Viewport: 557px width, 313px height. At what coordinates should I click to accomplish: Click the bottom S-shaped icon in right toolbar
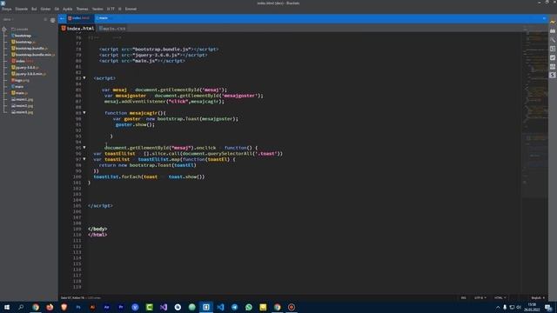click(553, 75)
